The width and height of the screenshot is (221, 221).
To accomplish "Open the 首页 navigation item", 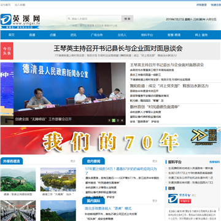I will (12, 35).
